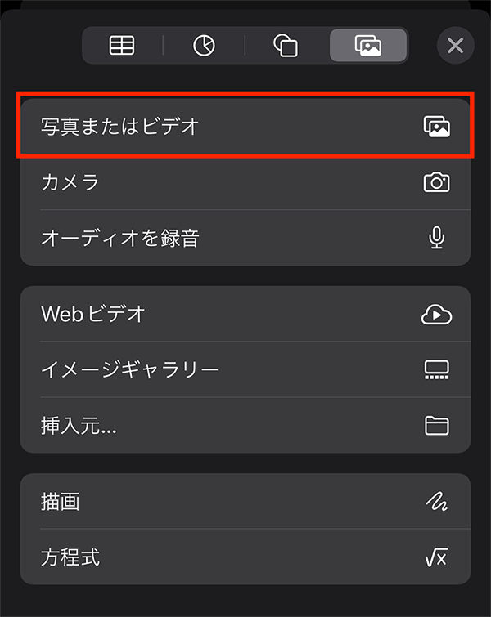Tap the photo stack icon in 写真またはビデオ row
Screen dimensions: 491x617
pyautogui.click(x=437, y=127)
